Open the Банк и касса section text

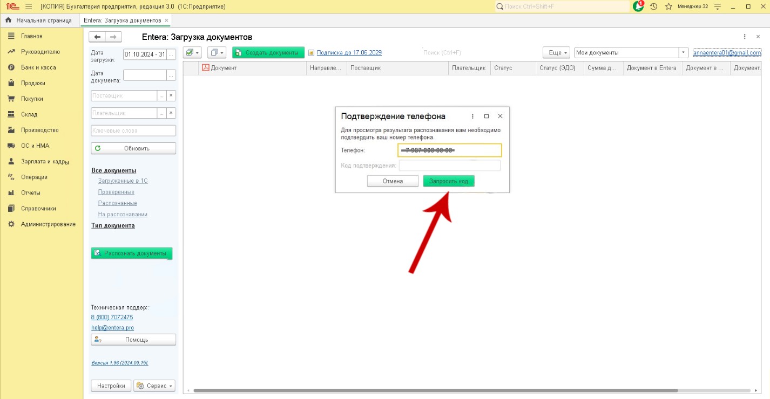point(38,67)
